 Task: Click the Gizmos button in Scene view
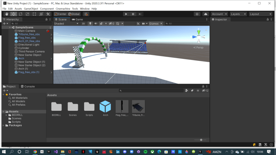[x=154, y=24]
